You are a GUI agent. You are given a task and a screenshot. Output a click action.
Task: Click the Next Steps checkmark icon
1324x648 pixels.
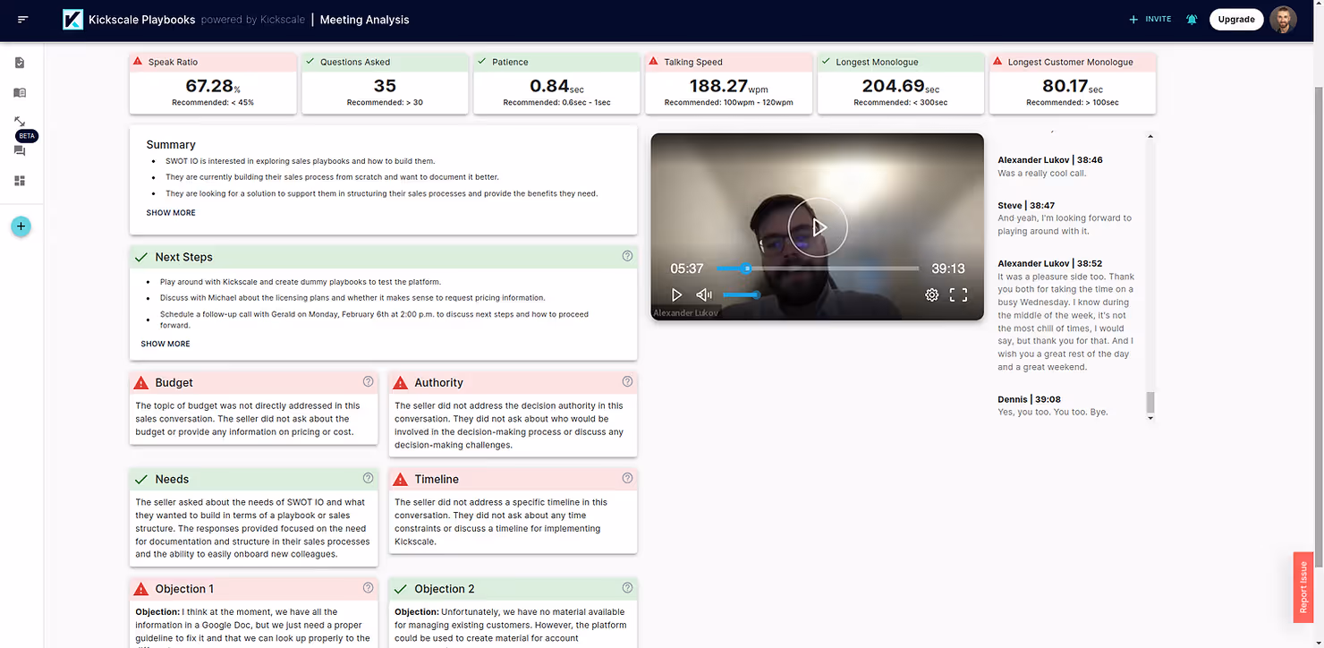140,258
